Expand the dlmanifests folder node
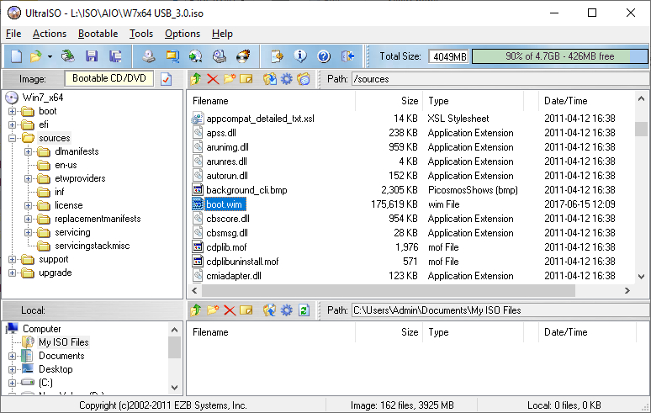The width and height of the screenshot is (651, 413). click(x=28, y=151)
